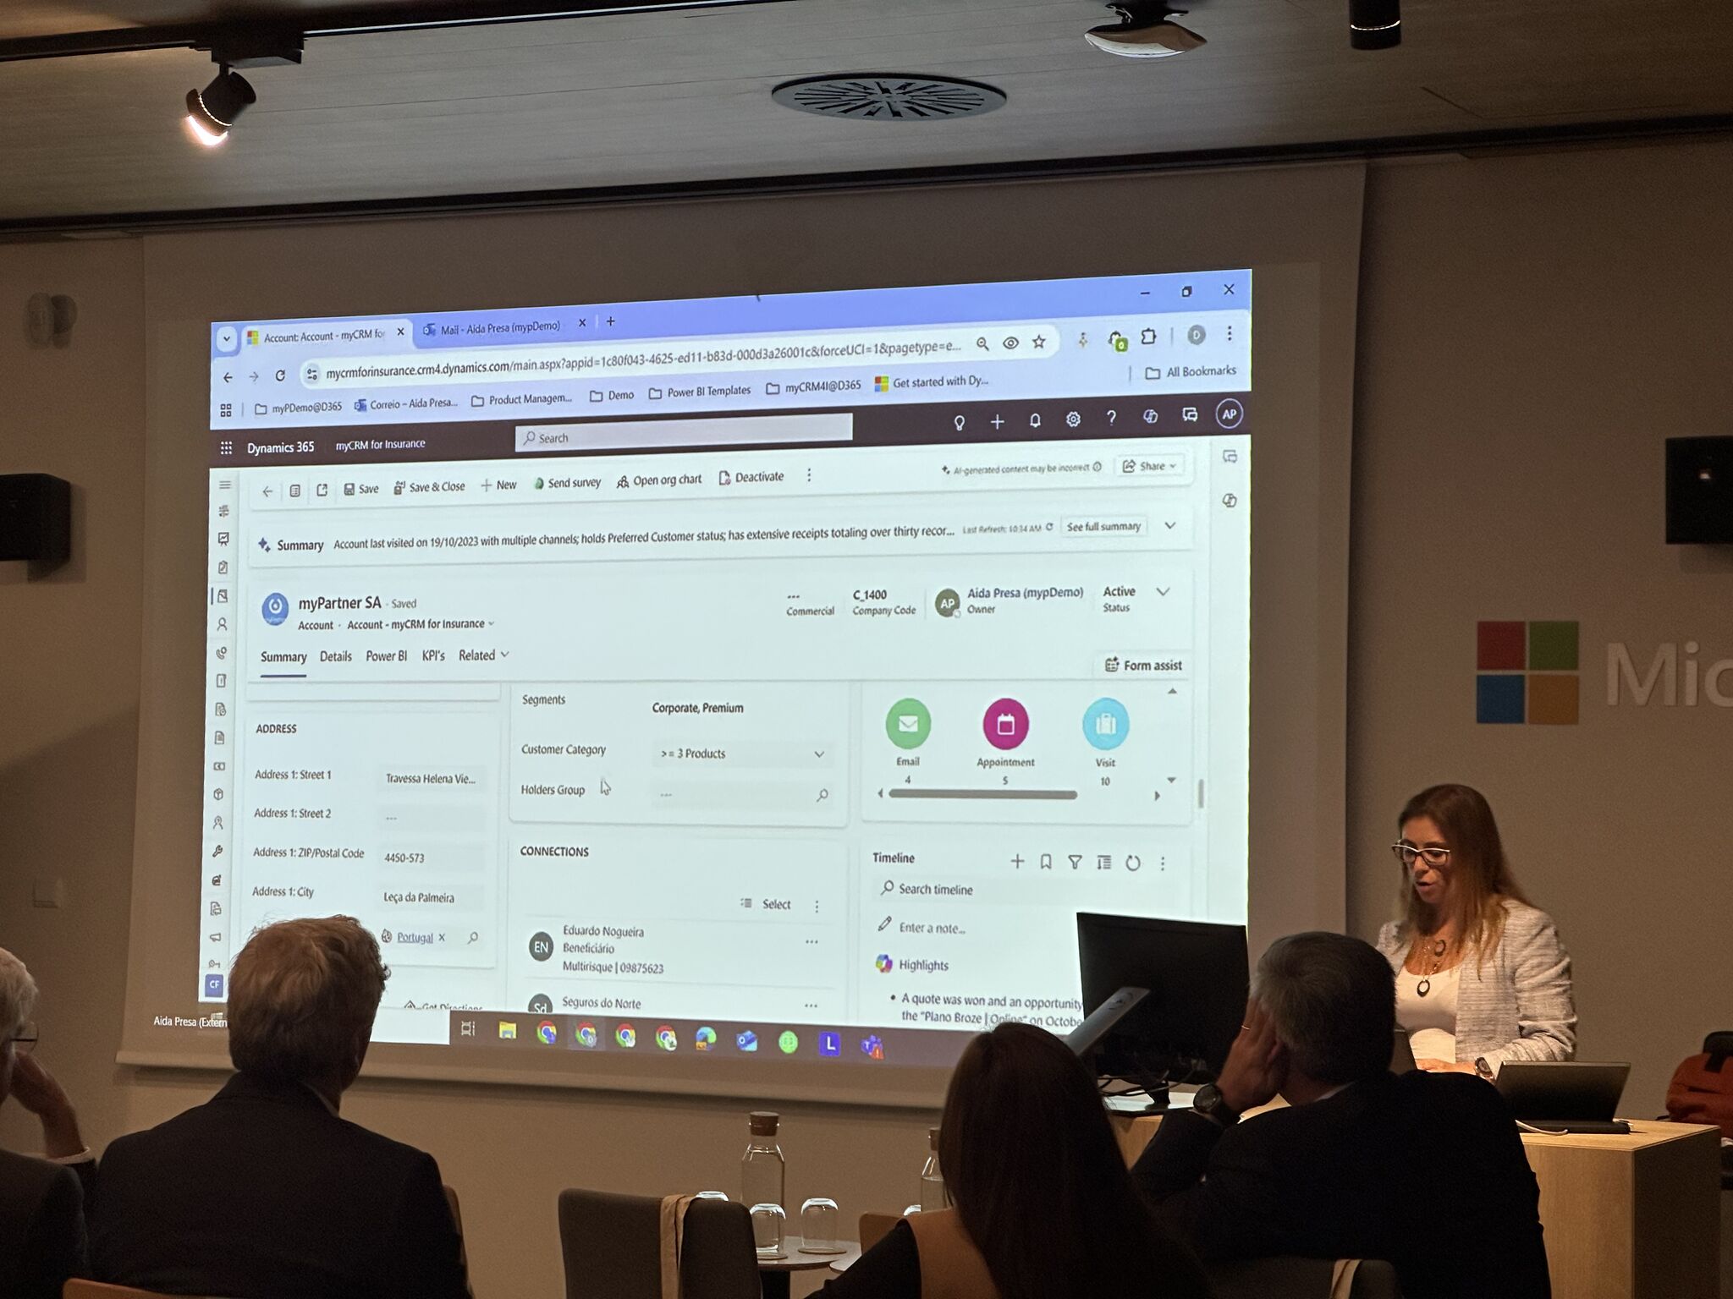Expand the record header chevron beside Active

click(x=1163, y=592)
